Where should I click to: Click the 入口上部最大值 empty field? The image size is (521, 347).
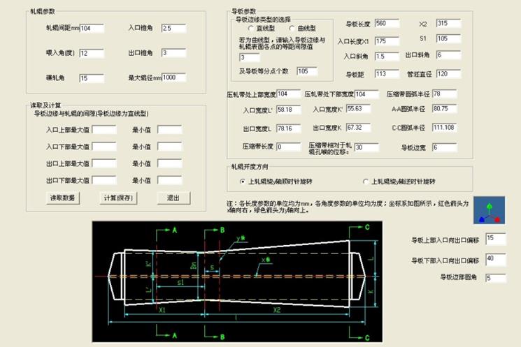pos(104,130)
